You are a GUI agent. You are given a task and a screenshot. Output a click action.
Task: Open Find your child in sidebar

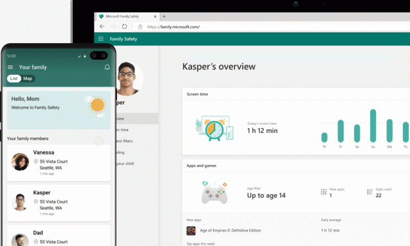(125, 164)
